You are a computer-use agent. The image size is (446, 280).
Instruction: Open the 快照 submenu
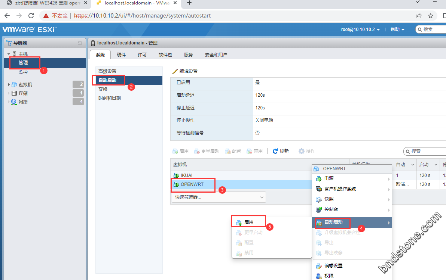[352, 199]
